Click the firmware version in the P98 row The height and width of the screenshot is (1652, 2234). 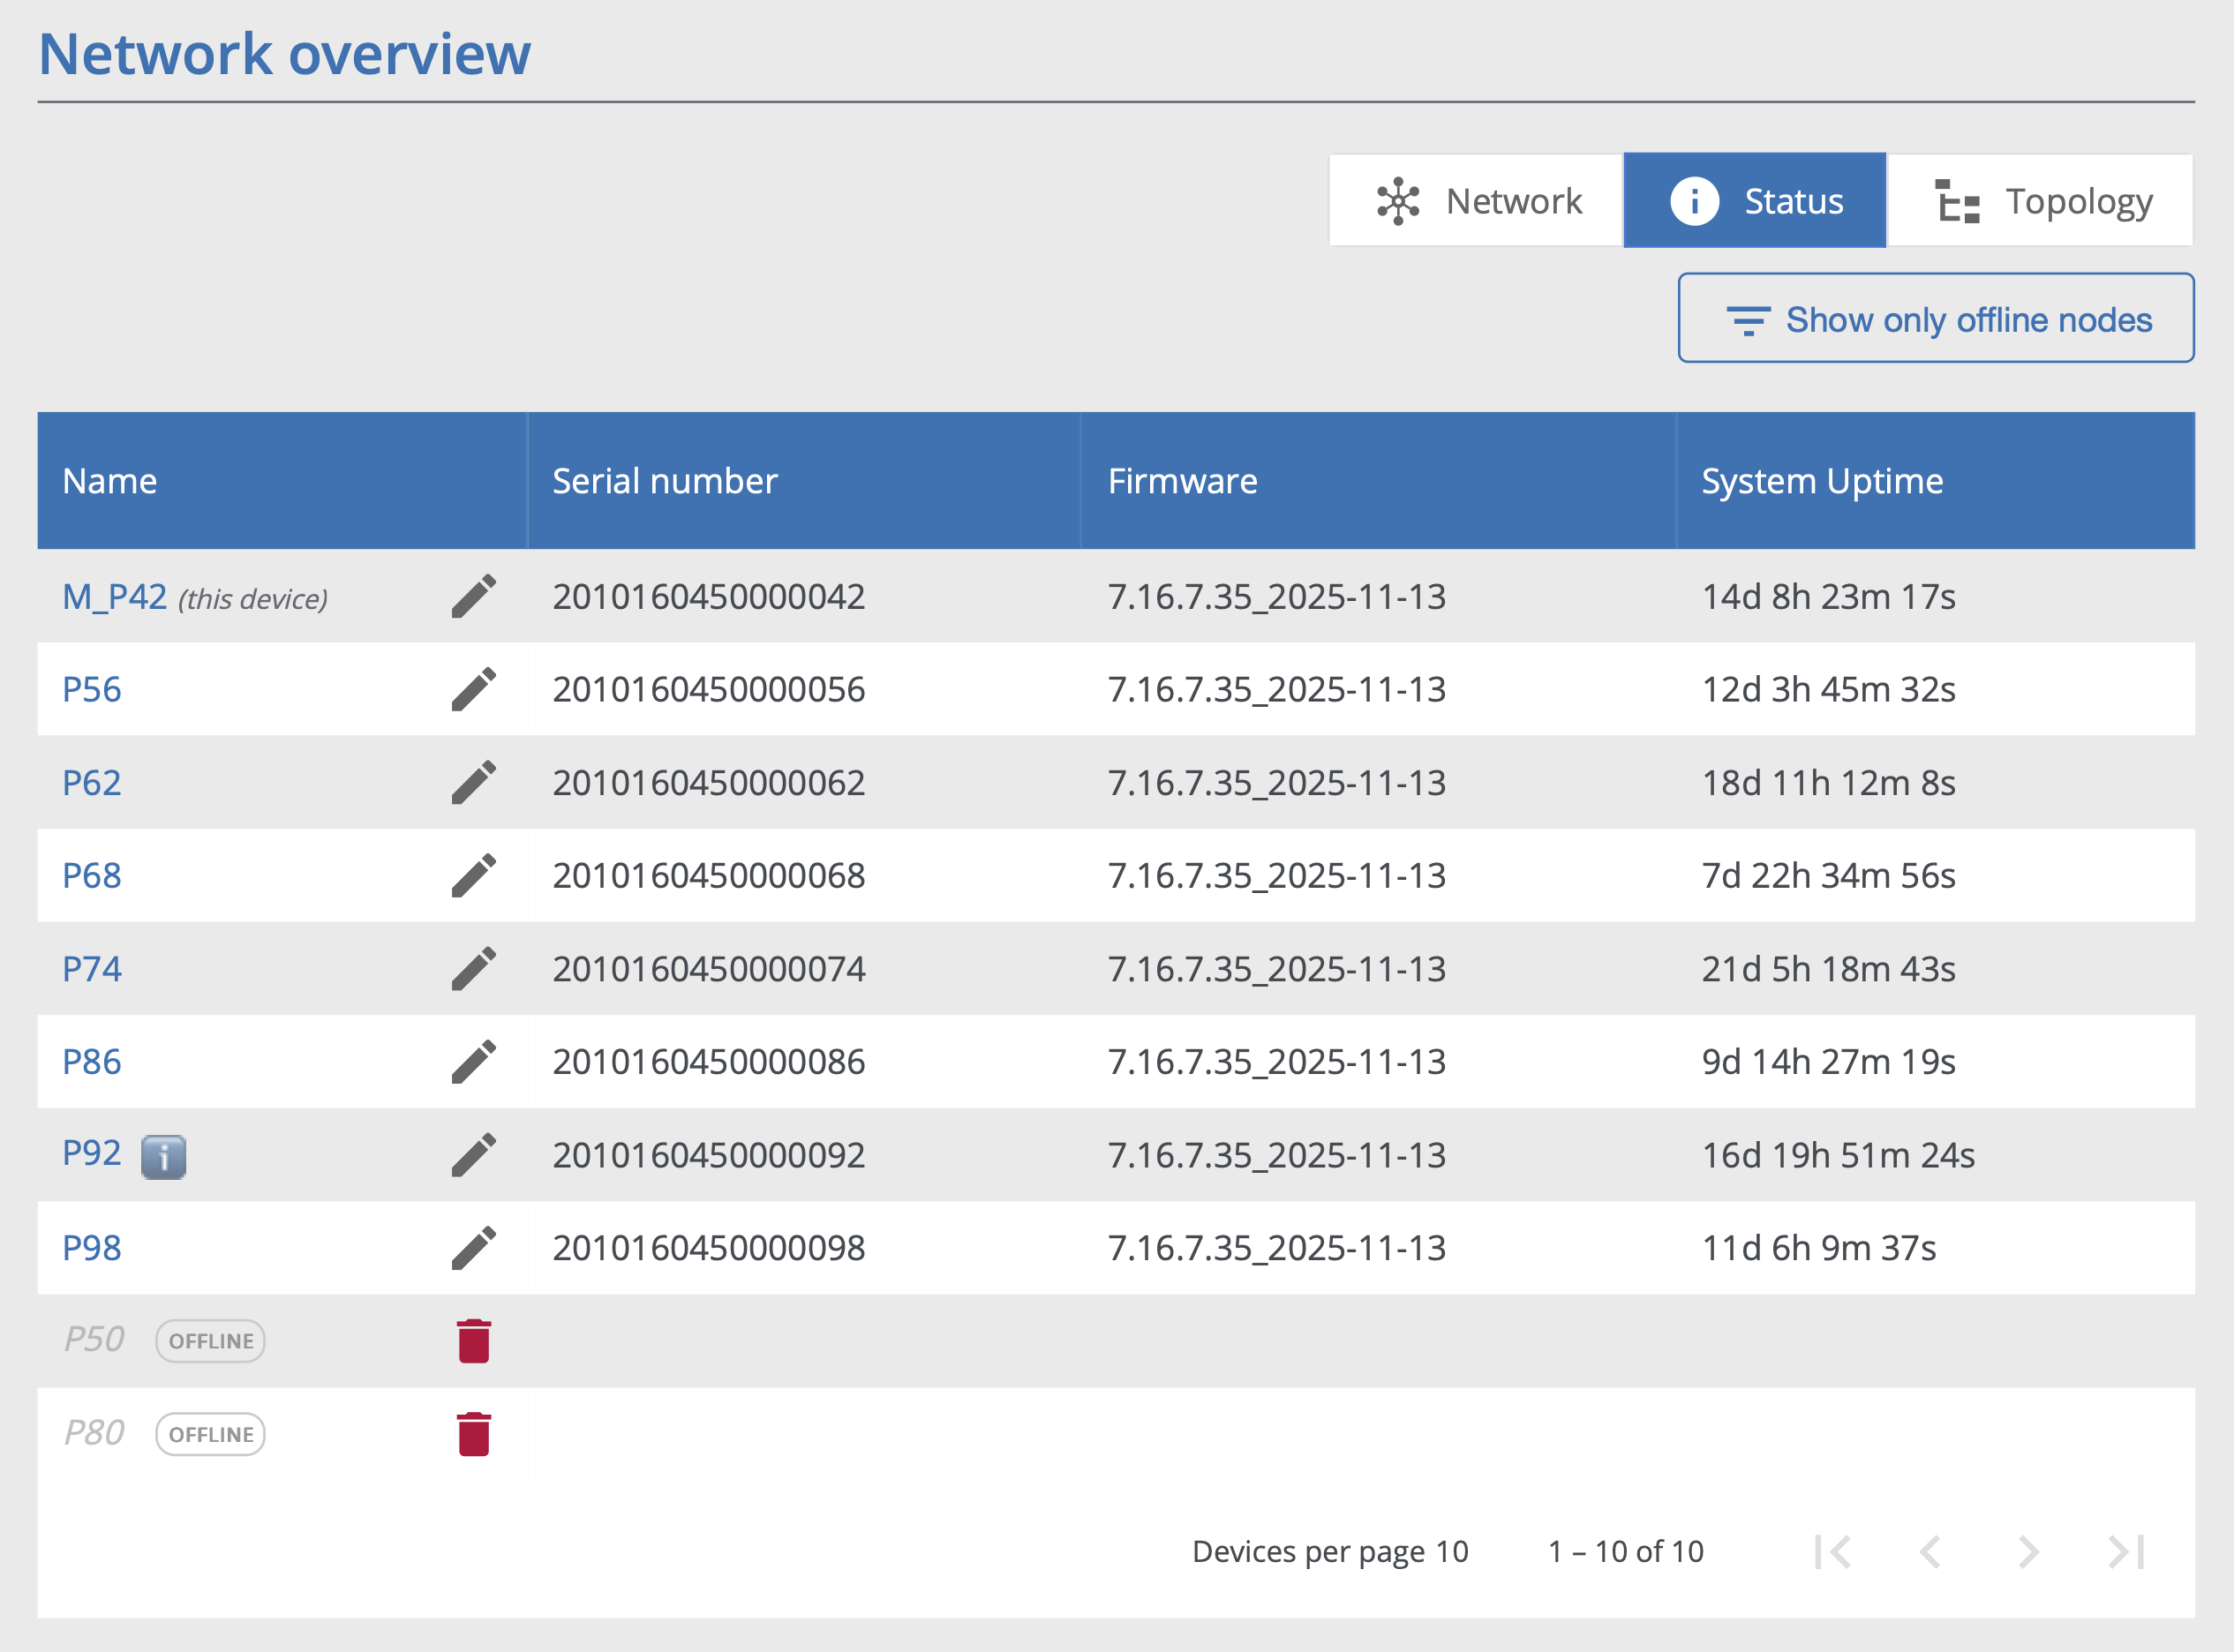tap(1277, 1247)
